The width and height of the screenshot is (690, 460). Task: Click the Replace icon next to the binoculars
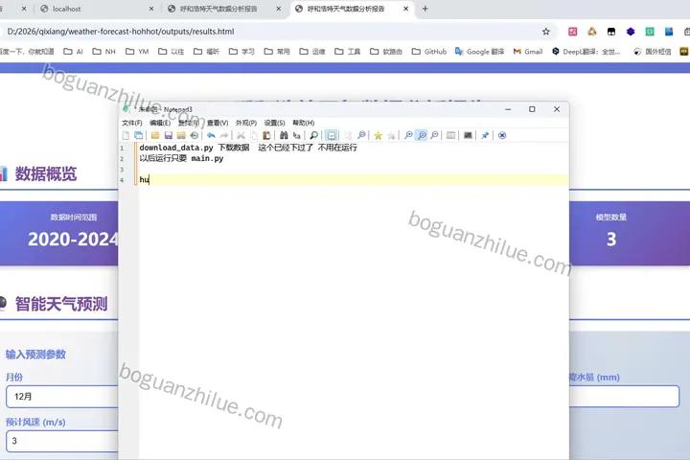click(296, 135)
